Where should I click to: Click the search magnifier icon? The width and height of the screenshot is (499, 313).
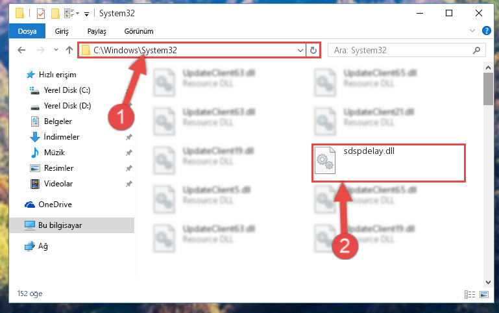click(x=476, y=50)
